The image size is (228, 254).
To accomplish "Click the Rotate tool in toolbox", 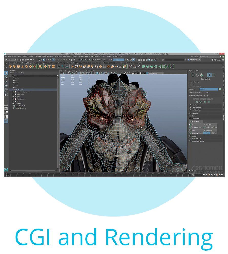I will [x=6, y=90].
